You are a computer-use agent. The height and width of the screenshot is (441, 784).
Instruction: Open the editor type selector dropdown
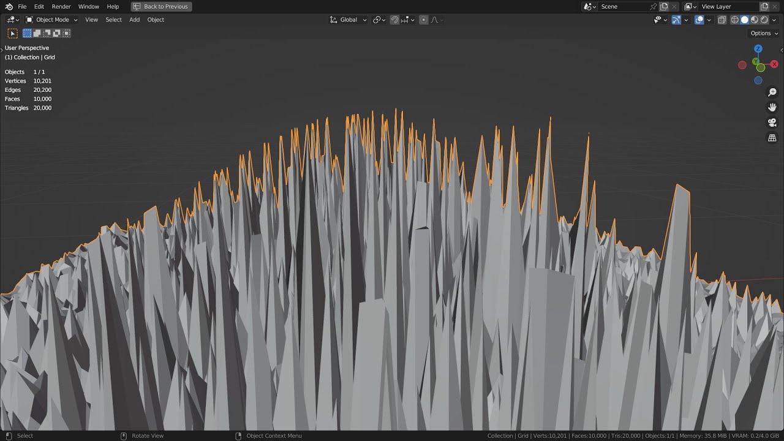tap(13, 20)
